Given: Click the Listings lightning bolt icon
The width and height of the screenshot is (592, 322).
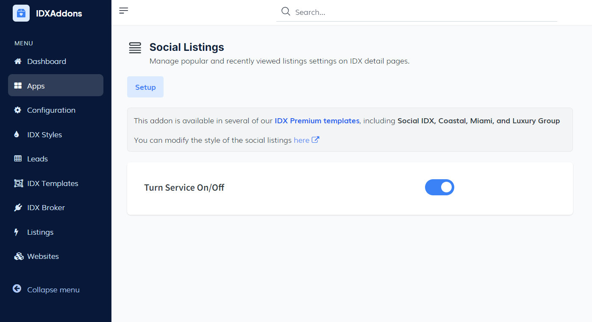Looking at the screenshot, I should (x=17, y=232).
